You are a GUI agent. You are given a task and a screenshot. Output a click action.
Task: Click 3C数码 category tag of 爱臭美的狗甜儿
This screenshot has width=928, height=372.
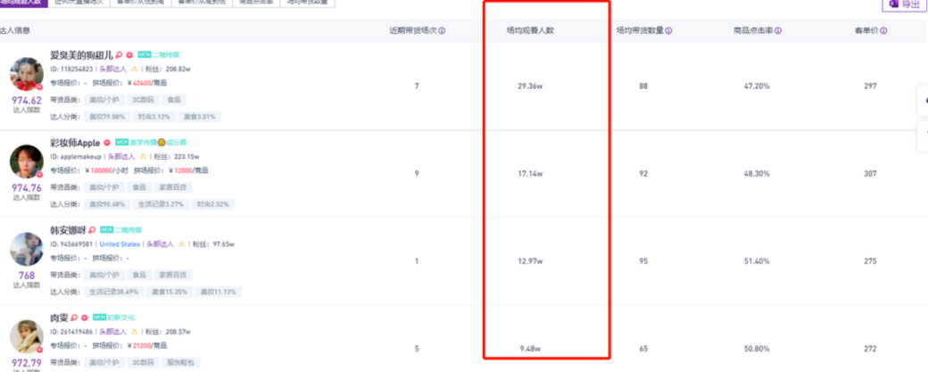point(144,100)
